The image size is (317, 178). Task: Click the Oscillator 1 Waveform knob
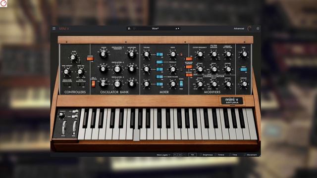click(132, 54)
